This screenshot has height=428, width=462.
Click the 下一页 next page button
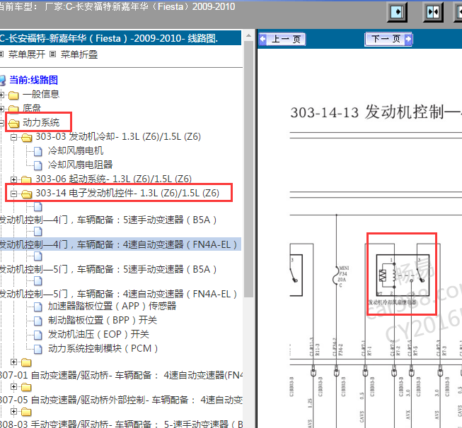(388, 39)
